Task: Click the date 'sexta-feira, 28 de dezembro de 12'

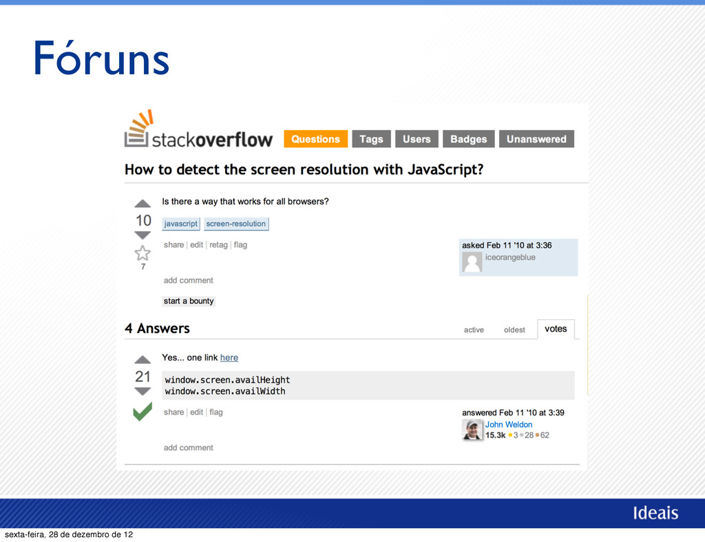Action: point(69,534)
